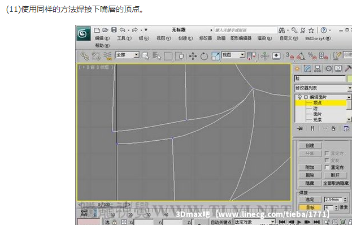Select 顶点 sub-object level

pos(318,103)
